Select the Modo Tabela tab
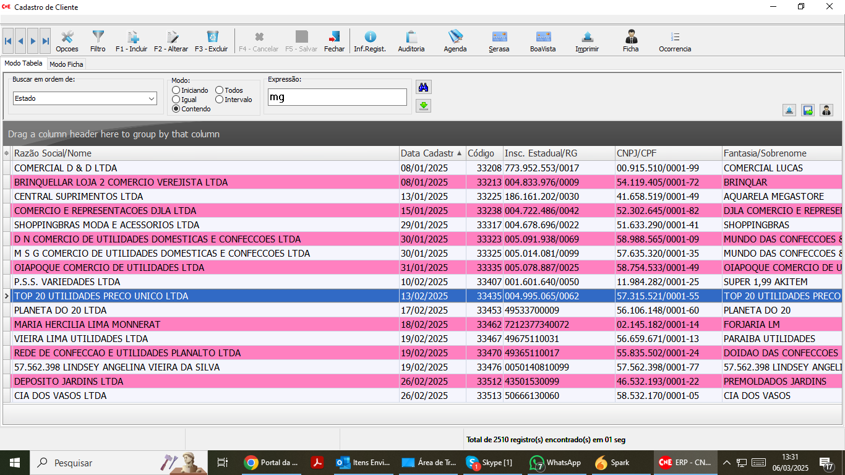Screen dimensions: 845x475 (x=24, y=64)
